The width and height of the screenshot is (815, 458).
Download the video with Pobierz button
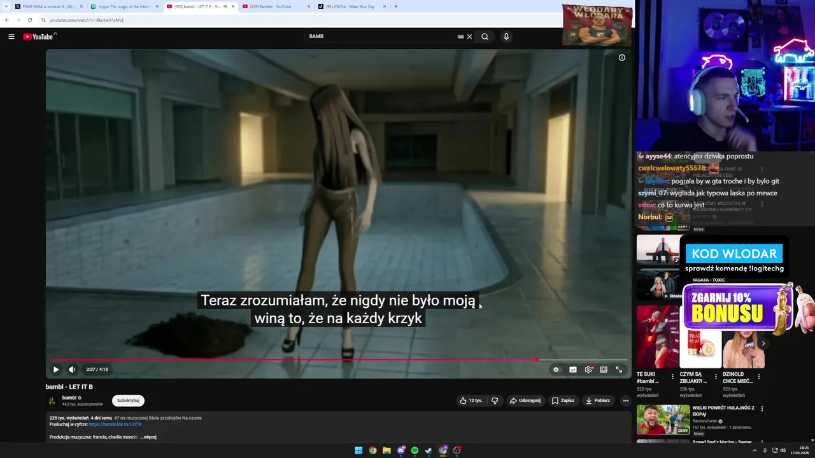tap(598, 401)
